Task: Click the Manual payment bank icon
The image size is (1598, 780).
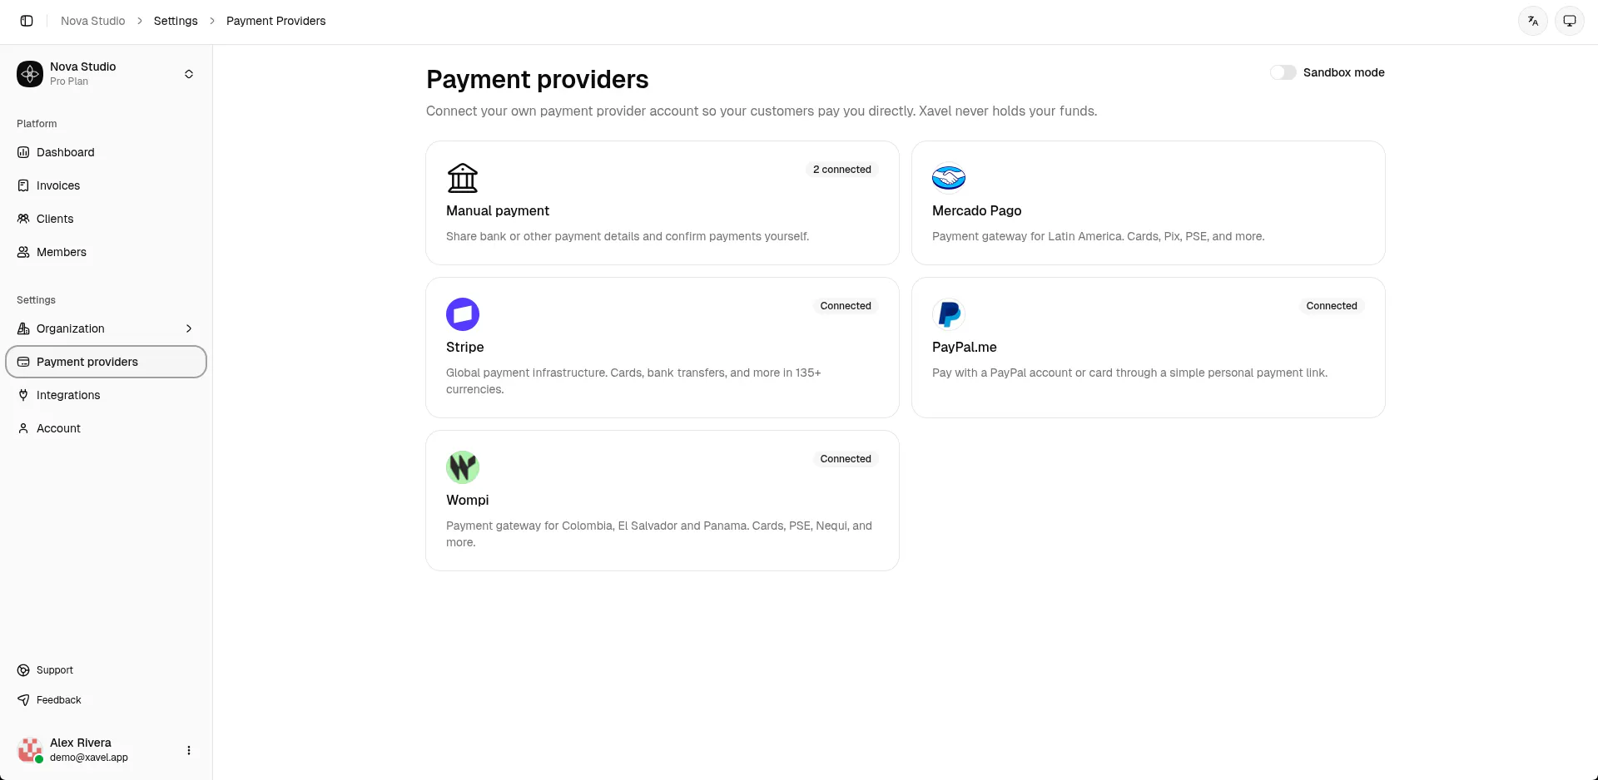Action: tap(463, 178)
